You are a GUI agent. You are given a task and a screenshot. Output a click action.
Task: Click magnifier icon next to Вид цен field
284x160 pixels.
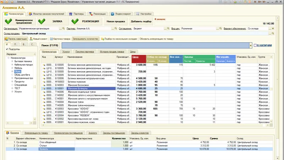[220, 28]
